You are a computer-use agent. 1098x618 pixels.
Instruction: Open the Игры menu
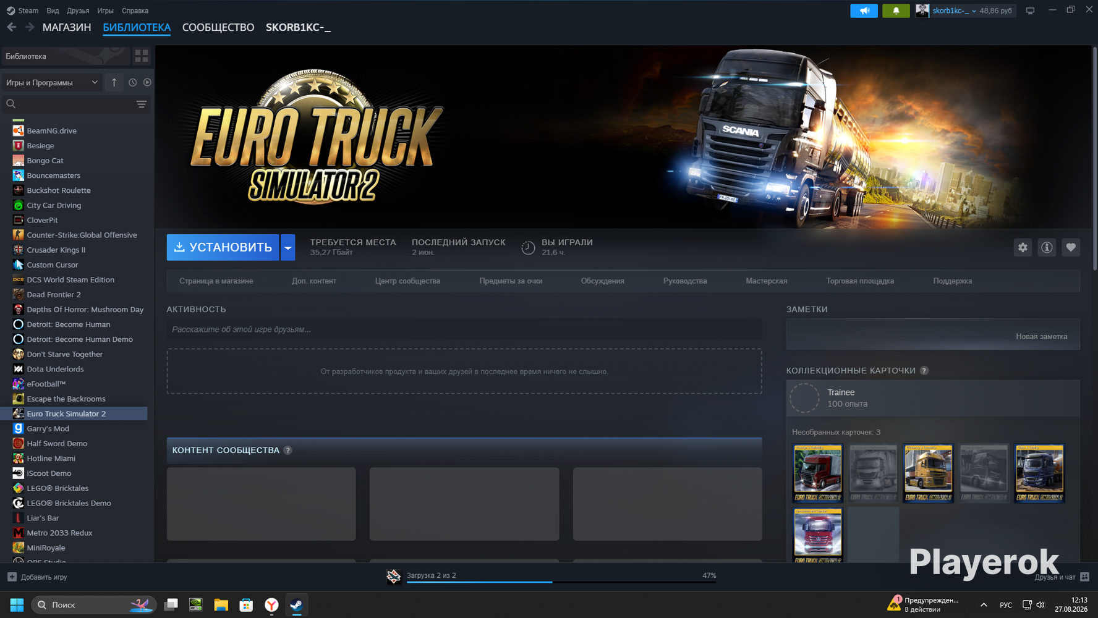pyautogui.click(x=105, y=11)
